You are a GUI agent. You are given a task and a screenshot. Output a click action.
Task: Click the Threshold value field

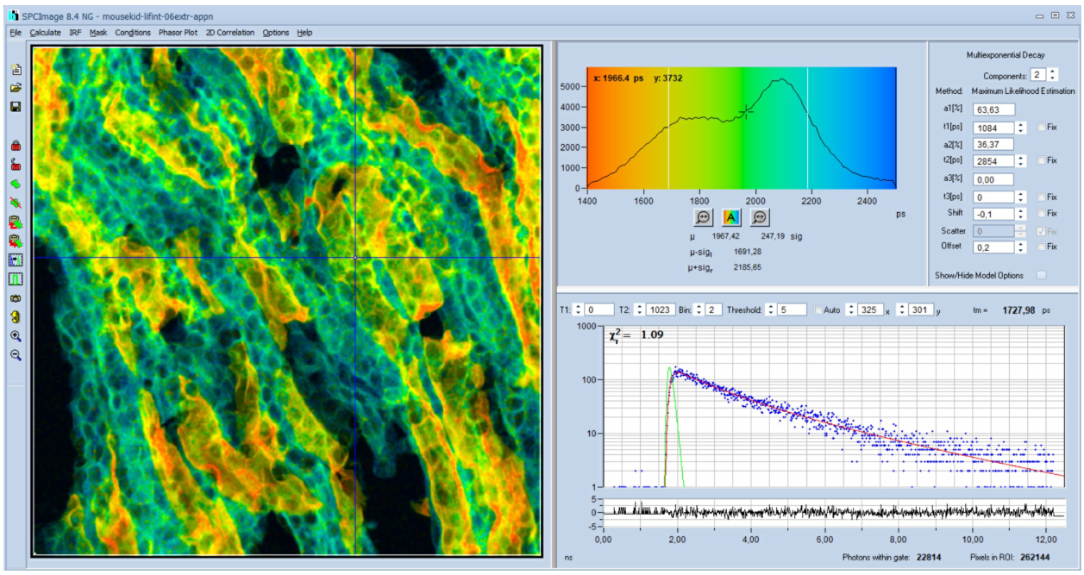click(791, 309)
